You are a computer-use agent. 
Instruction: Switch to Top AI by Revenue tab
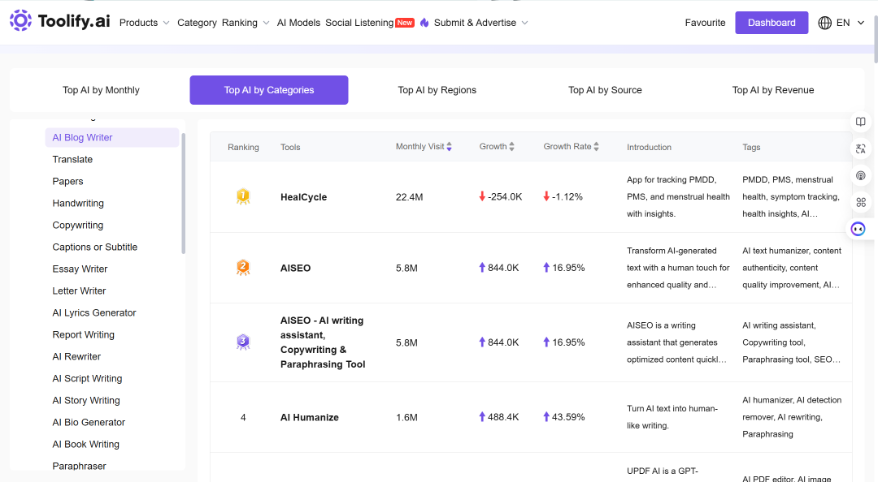coord(773,90)
